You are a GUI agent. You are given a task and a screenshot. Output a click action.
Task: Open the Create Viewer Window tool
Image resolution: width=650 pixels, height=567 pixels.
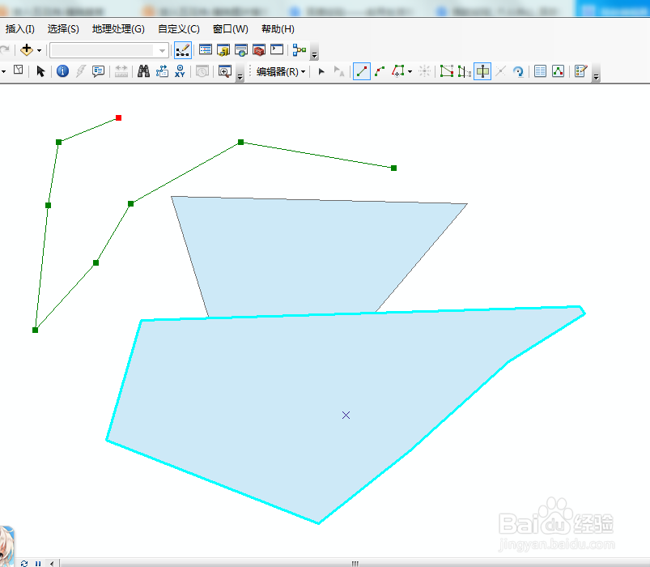tap(225, 71)
